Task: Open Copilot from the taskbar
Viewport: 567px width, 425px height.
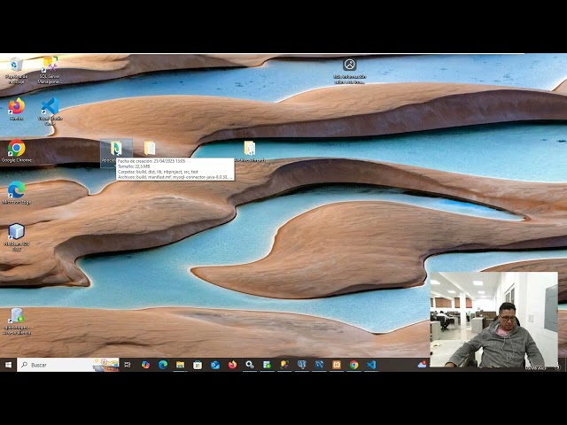Action: (x=145, y=365)
